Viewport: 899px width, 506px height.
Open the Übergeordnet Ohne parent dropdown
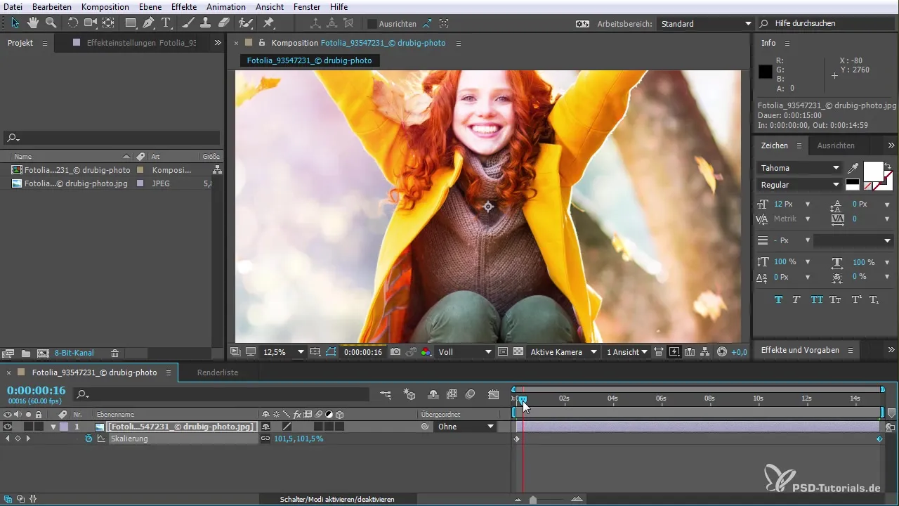pyautogui.click(x=466, y=427)
